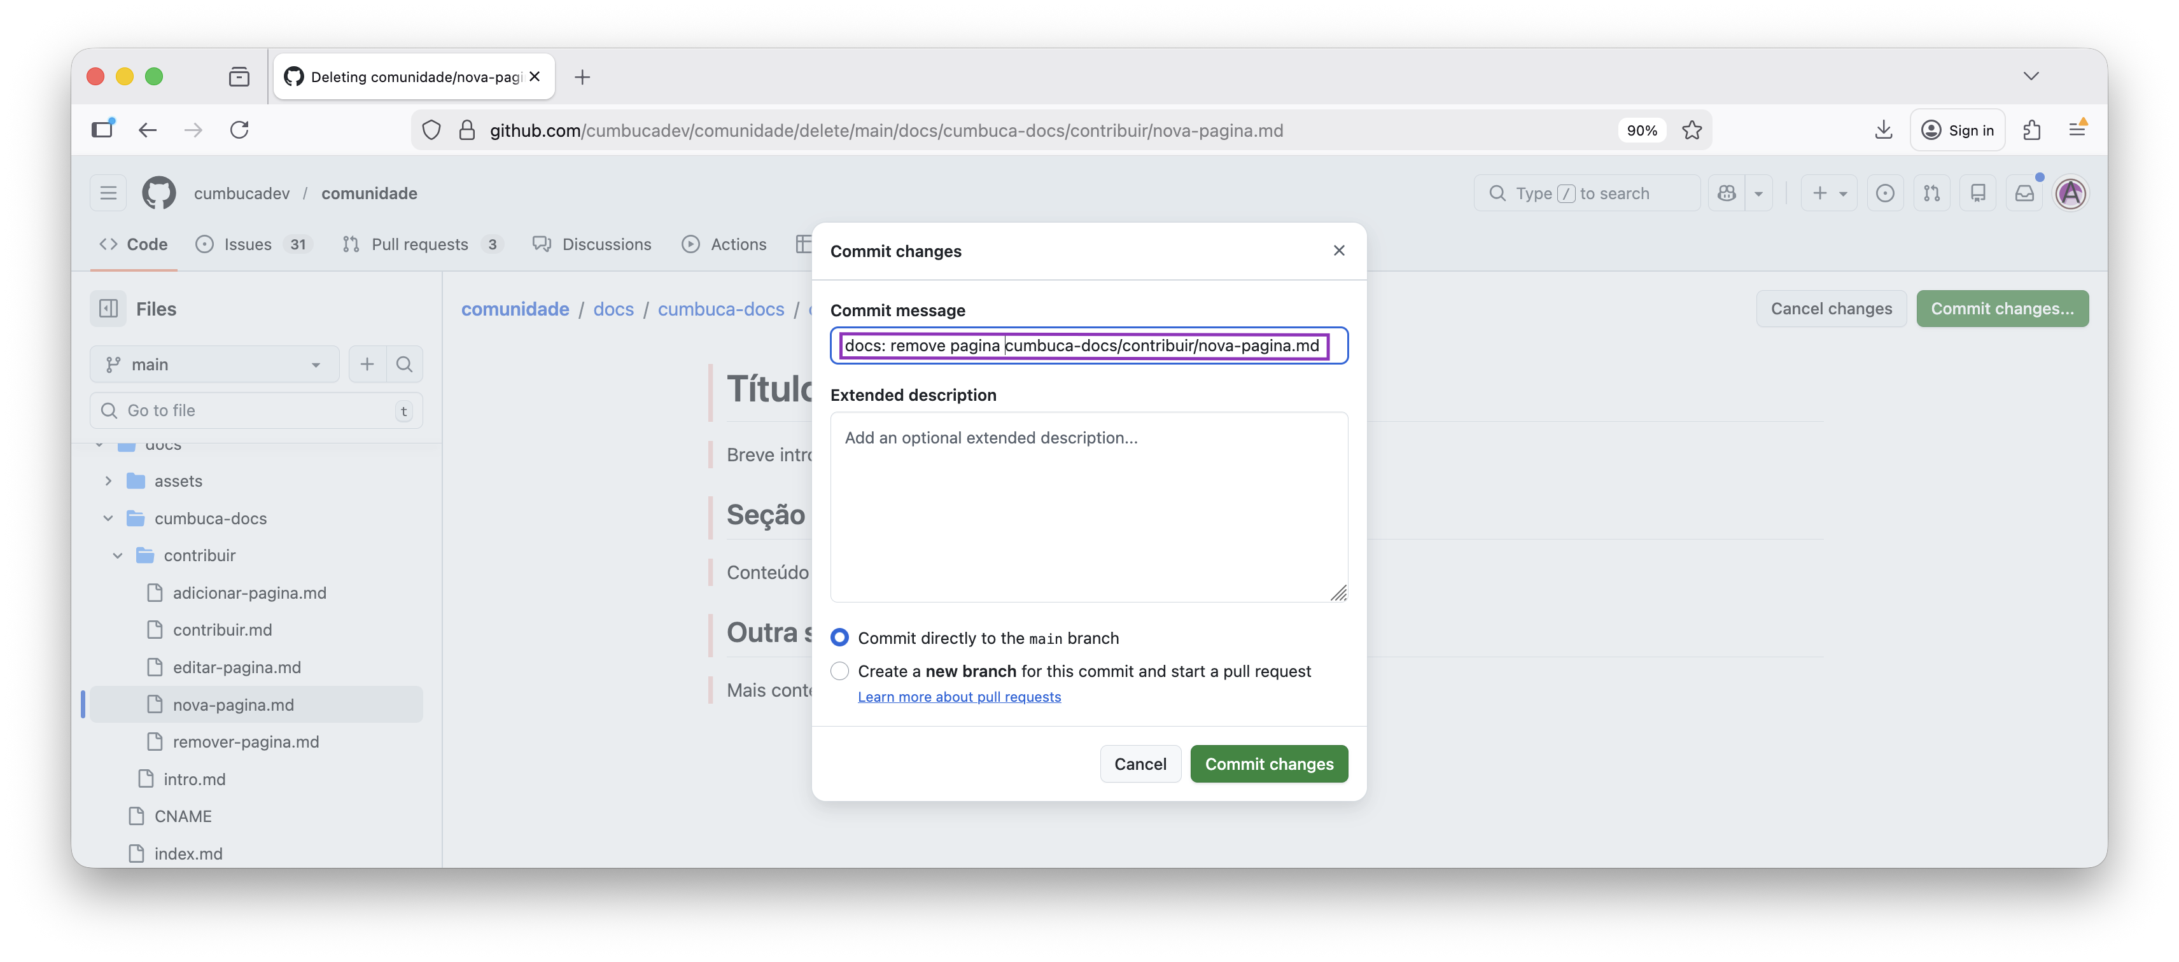Open remover-pagina.md in file tree
Image resolution: width=2179 pixels, height=962 pixels.
pyautogui.click(x=246, y=741)
